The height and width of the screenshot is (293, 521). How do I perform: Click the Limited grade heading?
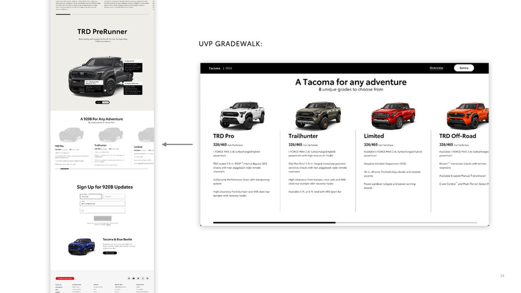coord(374,136)
